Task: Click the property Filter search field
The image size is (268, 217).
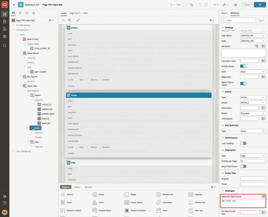Action: (239, 20)
